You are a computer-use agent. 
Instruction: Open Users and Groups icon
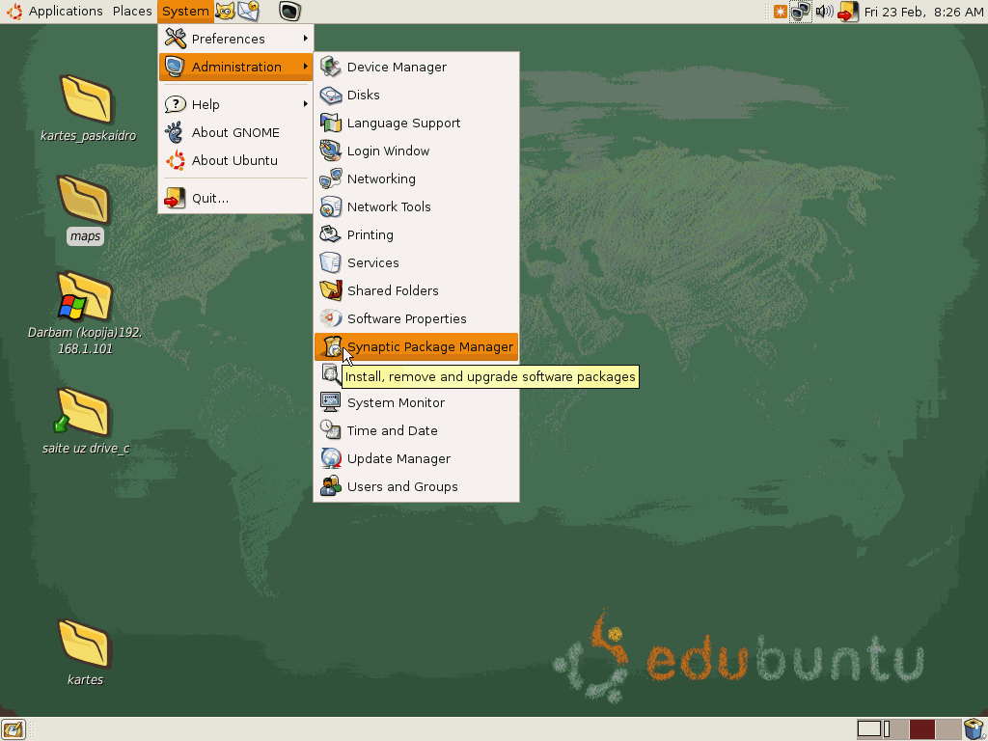click(x=330, y=486)
